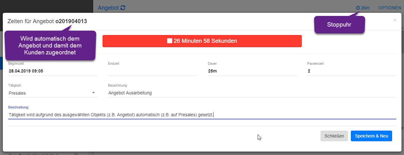Click the Angebot page heading
404x155 pixels.
coord(108,8)
